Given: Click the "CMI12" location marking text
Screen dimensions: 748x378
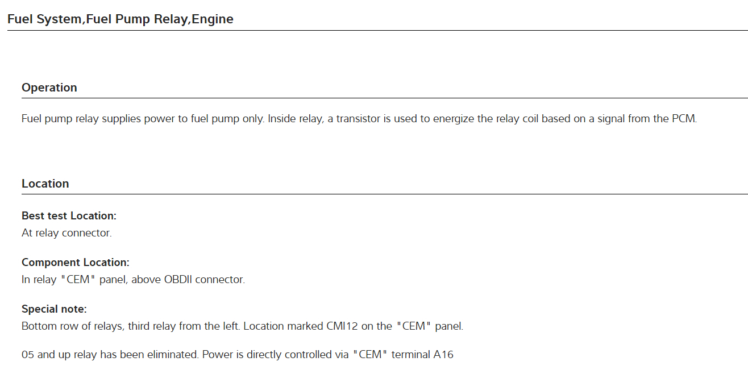Looking at the screenshot, I should [x=340, y=326].
